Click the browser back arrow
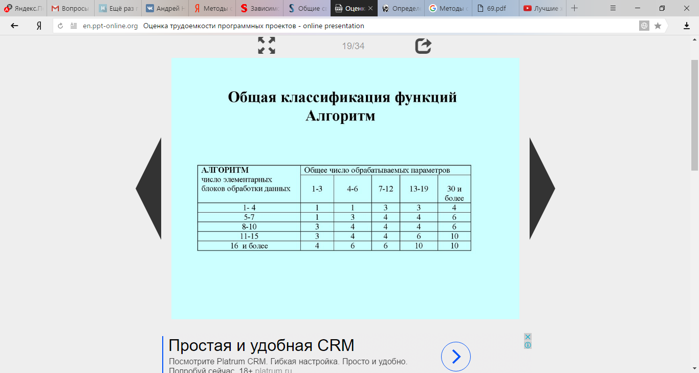The width and height of the screenshot is (699, 373). tap(14, 26)
